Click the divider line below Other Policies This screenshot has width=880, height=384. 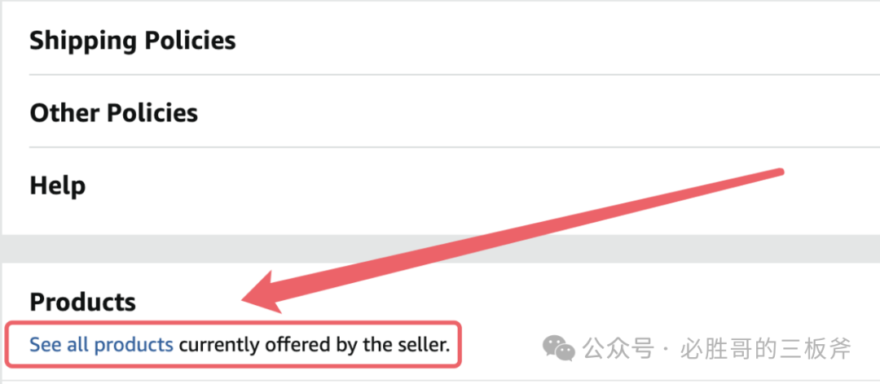[x=407, y=147]
